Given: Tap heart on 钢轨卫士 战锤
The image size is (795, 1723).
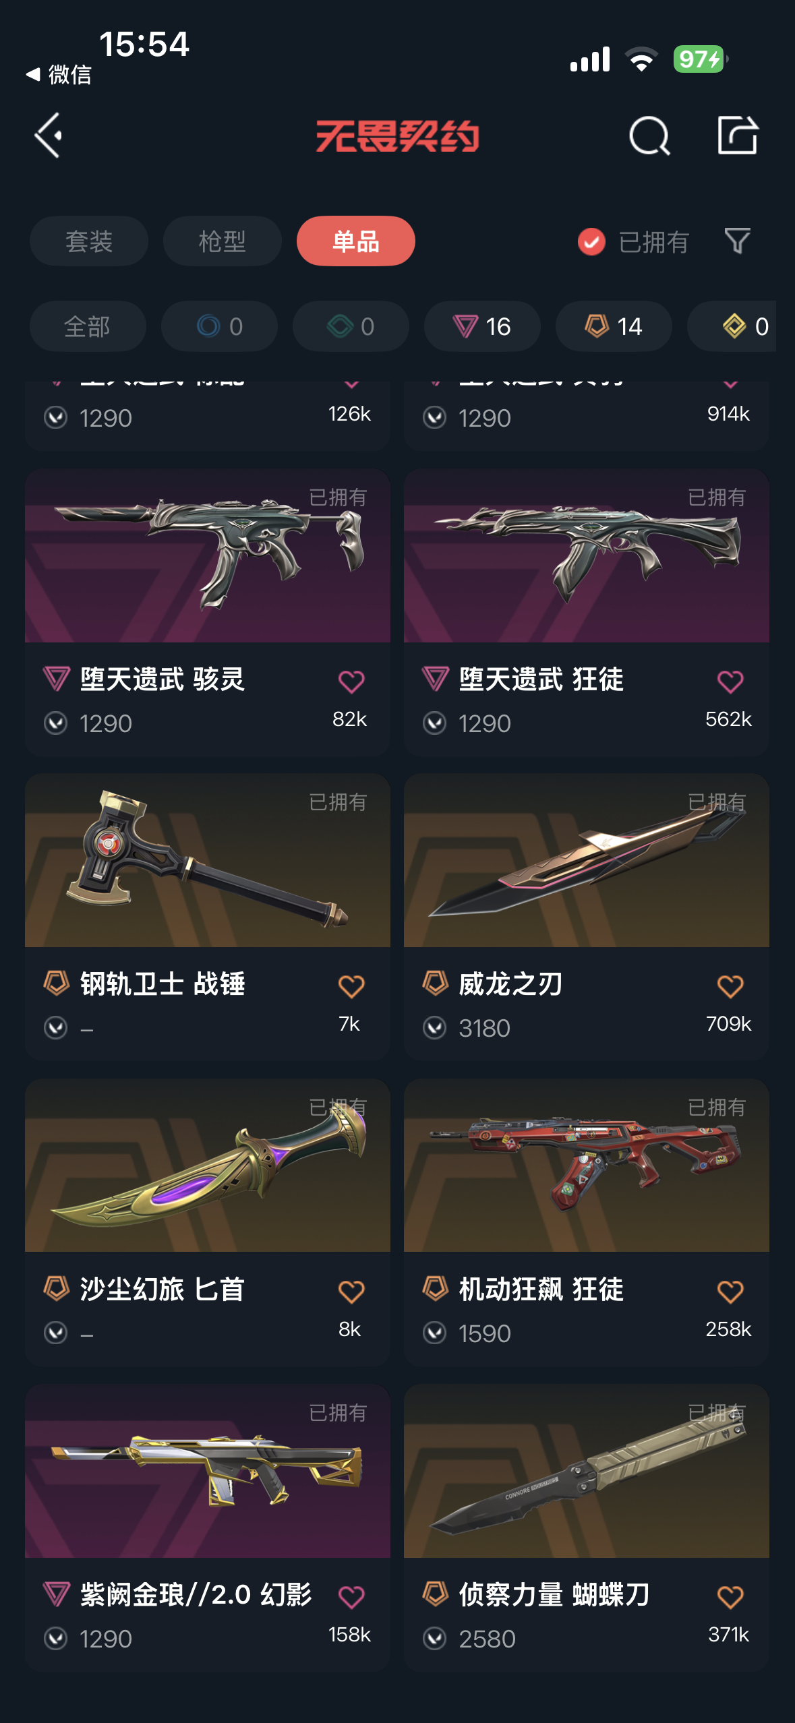Looking at the screenshot, I should 351,986.
